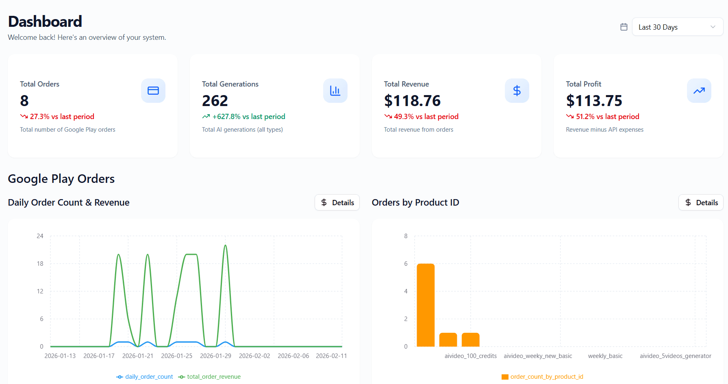Open Details for Daily Order Count & Revenue
This screenshot has width=728, height=384.
click(x=337, y=202)
